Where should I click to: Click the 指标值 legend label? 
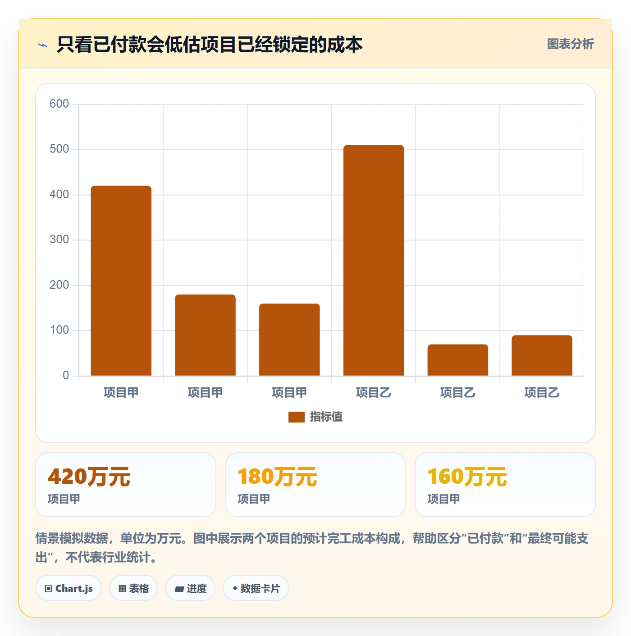click(x=326, y=417)
